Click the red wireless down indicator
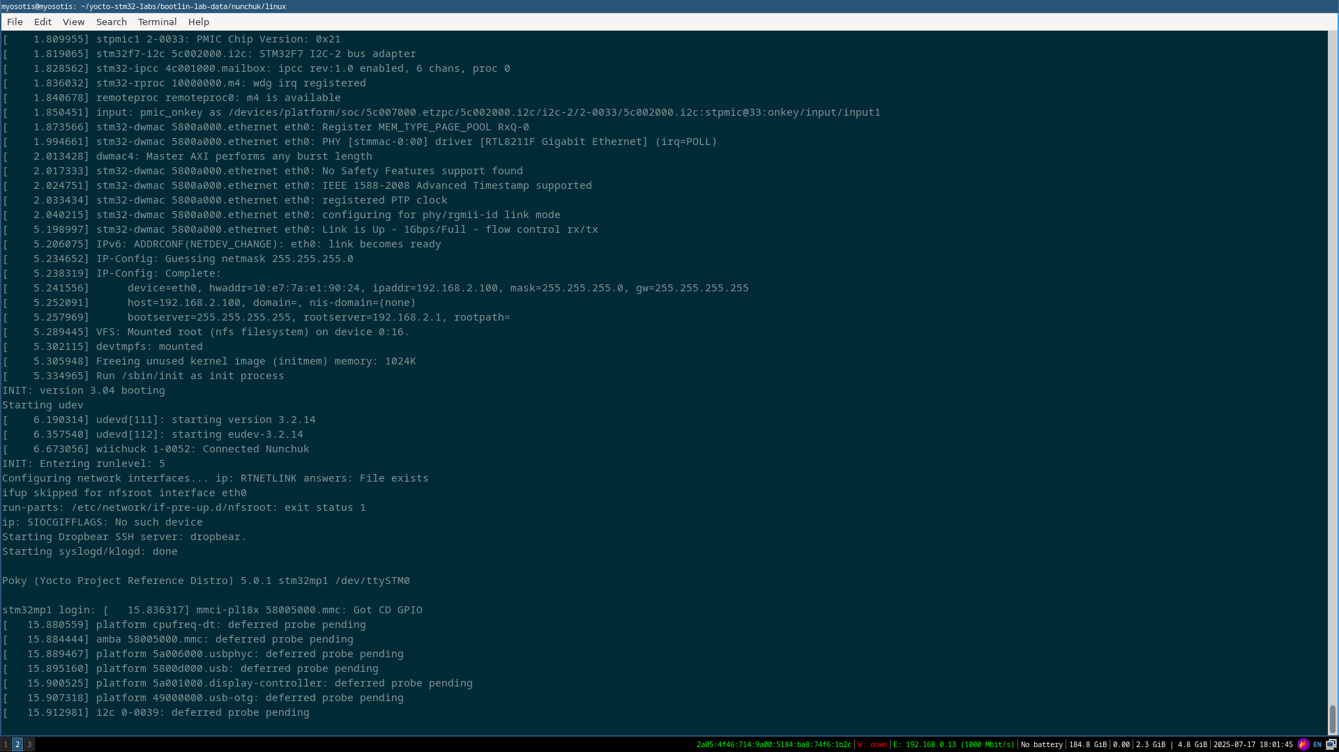Viewport: 1339px width, 752px height. coord(872,744)
